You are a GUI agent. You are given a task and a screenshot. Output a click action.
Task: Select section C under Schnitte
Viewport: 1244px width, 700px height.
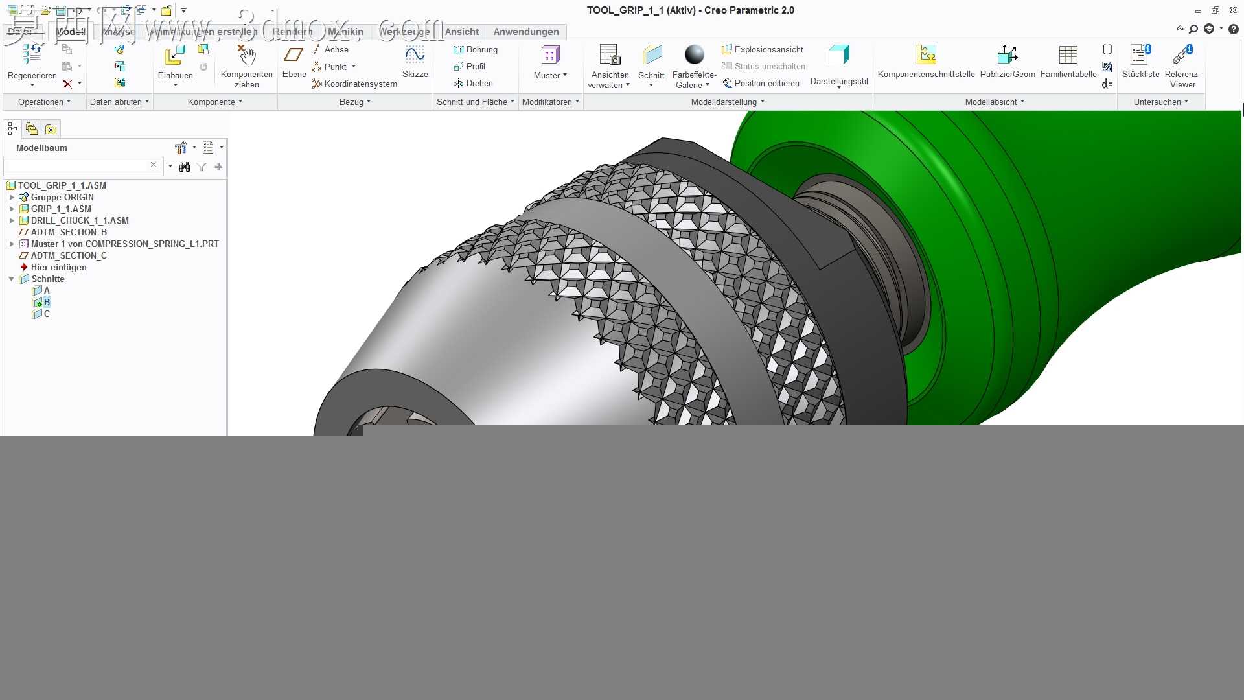point(41,314)
